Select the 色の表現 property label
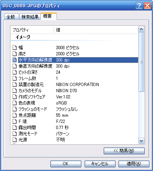The width and height of the screenshot is (153, 171). (x=27, y=103)
